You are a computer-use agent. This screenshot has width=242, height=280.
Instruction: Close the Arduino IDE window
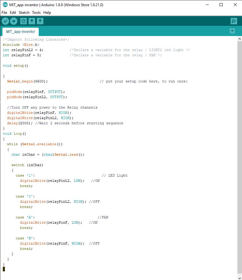[235, 5]
